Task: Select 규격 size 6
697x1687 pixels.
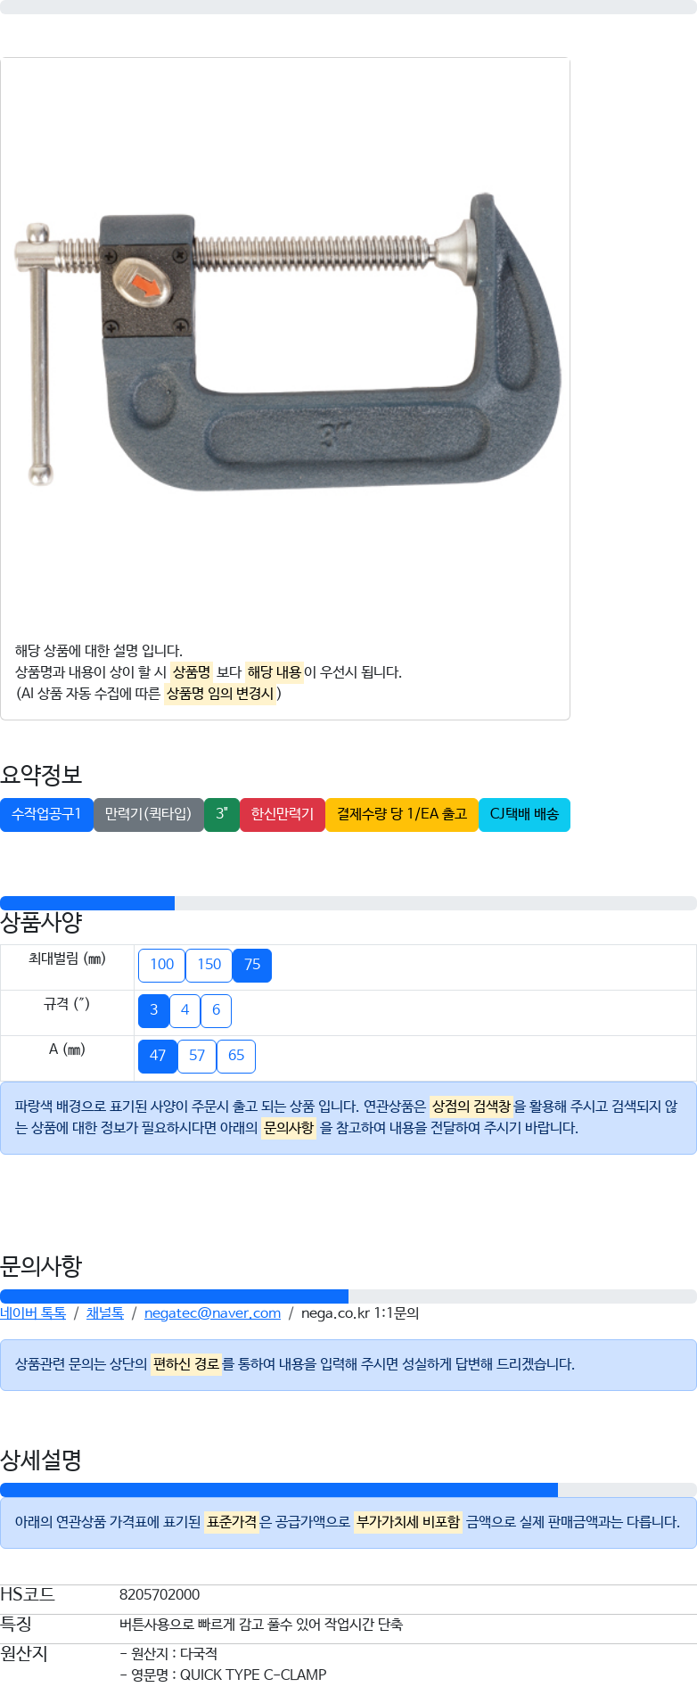Action: [216, 1010]
